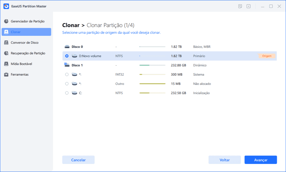286x172 pixels.
Task: Click the Disco 0 usage bar
Action: click(x=152, y=47)
